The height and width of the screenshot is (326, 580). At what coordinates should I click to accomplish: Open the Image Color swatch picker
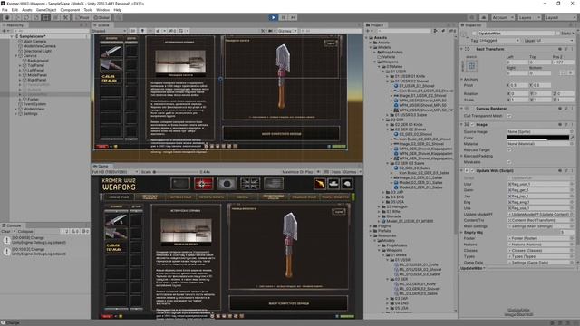pyautogui.click(x=537, y=138)
